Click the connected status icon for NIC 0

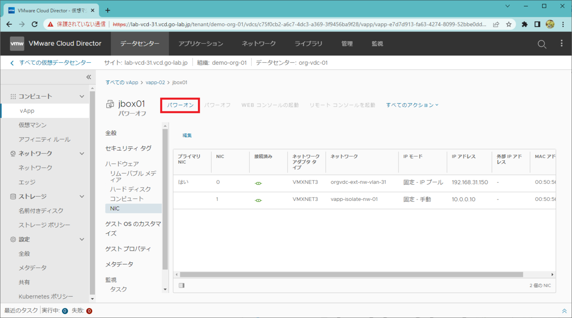click(258, 183)
